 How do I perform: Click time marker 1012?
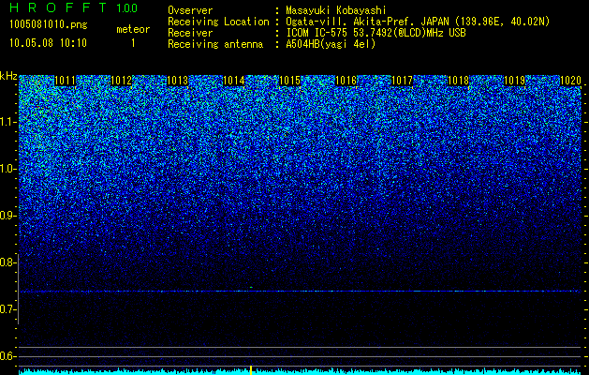pos(122,81)
